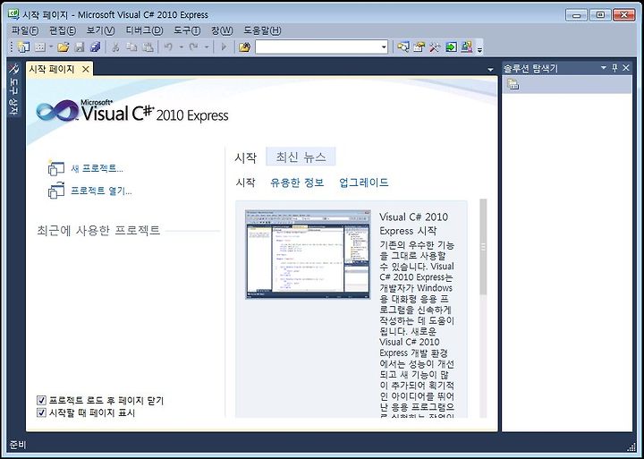Click the icon beside 새 프로젝트

point(56,168)
